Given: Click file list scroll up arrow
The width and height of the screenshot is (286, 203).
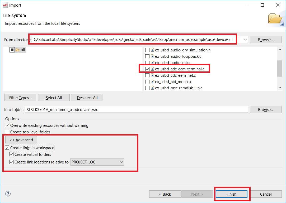Looking at the screenshot, I should click(x=280, y=50).
